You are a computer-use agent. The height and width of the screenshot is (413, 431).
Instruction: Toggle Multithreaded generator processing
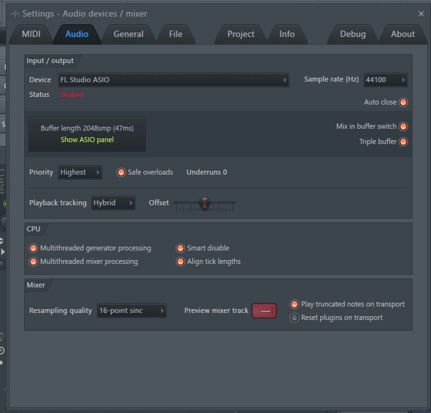pyautogui.click(x=34, y=248)
